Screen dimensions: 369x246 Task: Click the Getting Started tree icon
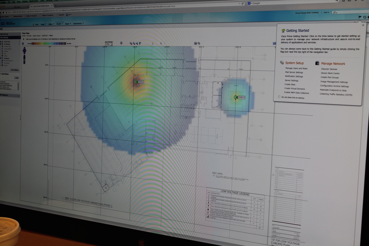coord(283,30)
